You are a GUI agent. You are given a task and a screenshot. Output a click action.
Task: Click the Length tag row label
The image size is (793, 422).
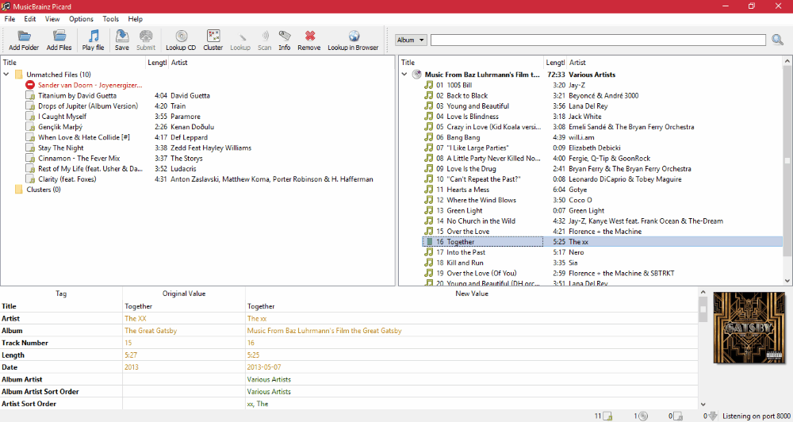pos(13,355)
